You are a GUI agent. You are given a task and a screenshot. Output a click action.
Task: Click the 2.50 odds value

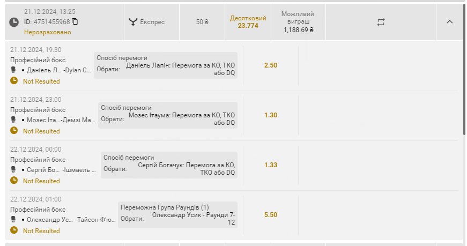tap(270, 65)
